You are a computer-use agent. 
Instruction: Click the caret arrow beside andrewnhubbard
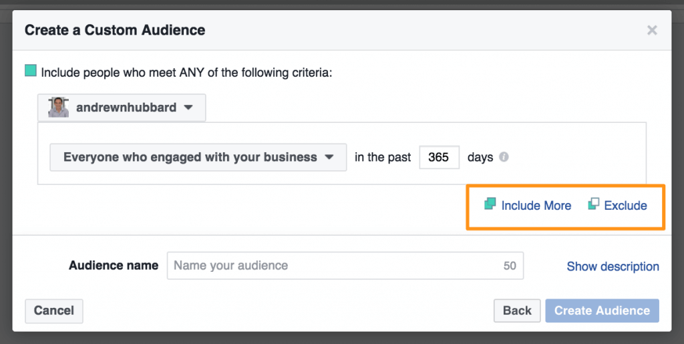pos(188,108)
